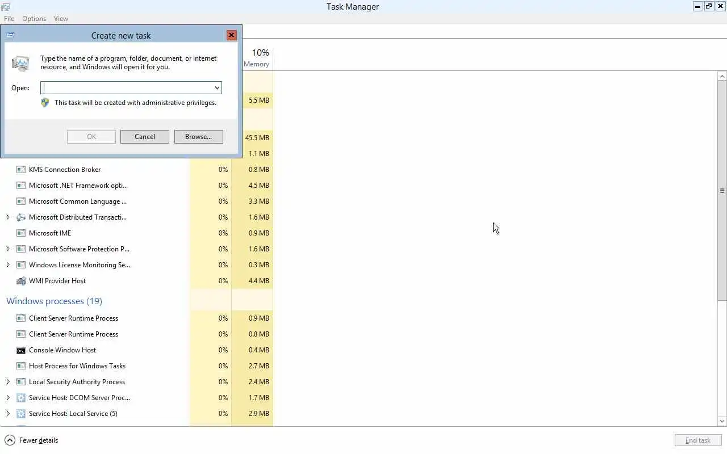Click the Microsoft Distributed Transaction process icon
Screen dimensions: 727x454
click(x=21, y=217)
